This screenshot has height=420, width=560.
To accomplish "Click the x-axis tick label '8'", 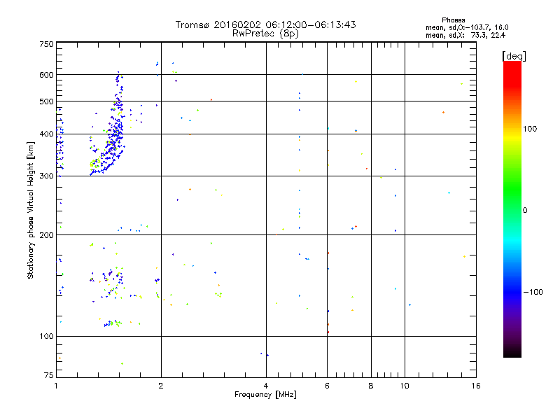I will click(x=371, y=386).
